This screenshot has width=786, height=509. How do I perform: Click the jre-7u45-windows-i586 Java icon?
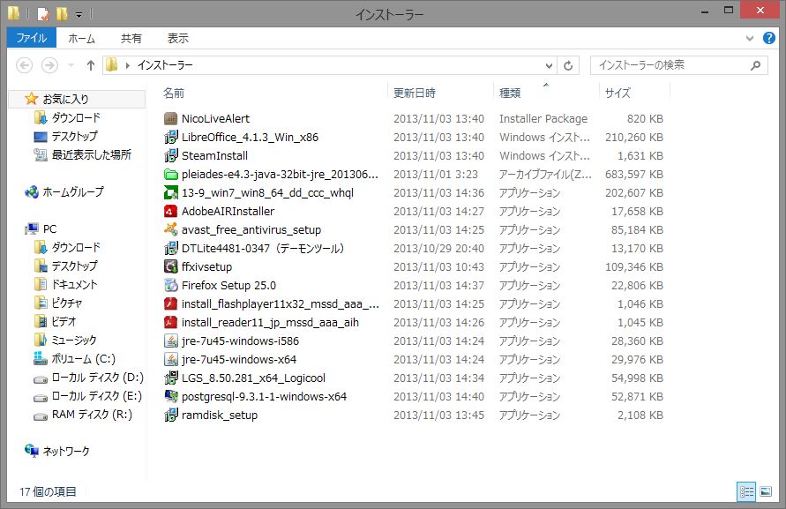click(171, 341)
